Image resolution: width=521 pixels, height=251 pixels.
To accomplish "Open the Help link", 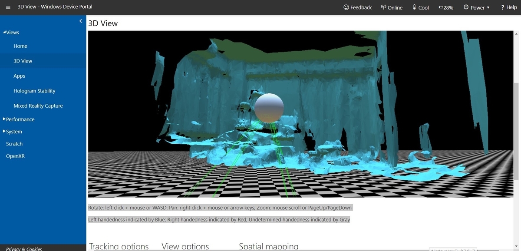I will click(x=508, y=7).
